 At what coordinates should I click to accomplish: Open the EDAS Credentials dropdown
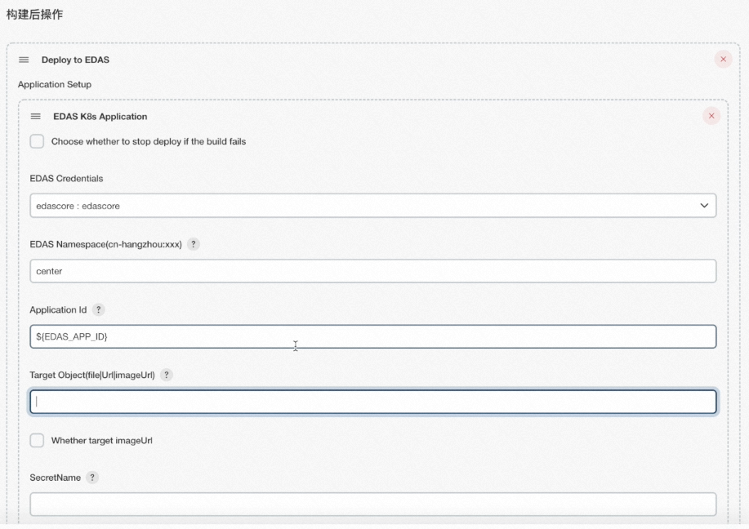coord(373,205)
